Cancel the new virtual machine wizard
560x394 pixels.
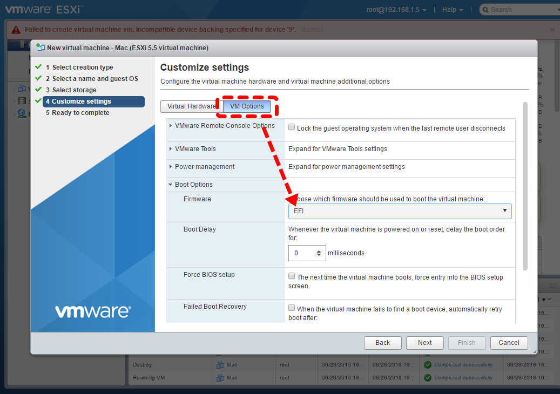509,343
